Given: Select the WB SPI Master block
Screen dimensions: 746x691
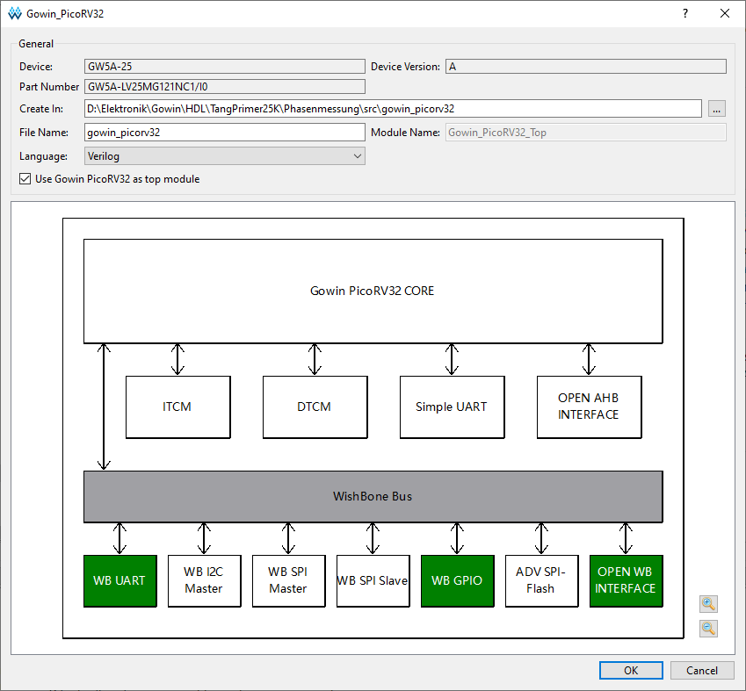Looking at the screenshot, I should click(289, 580).
